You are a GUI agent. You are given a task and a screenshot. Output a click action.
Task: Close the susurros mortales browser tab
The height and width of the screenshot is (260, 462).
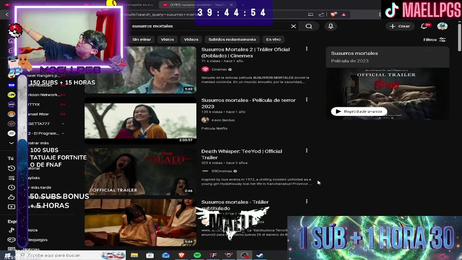231,5
